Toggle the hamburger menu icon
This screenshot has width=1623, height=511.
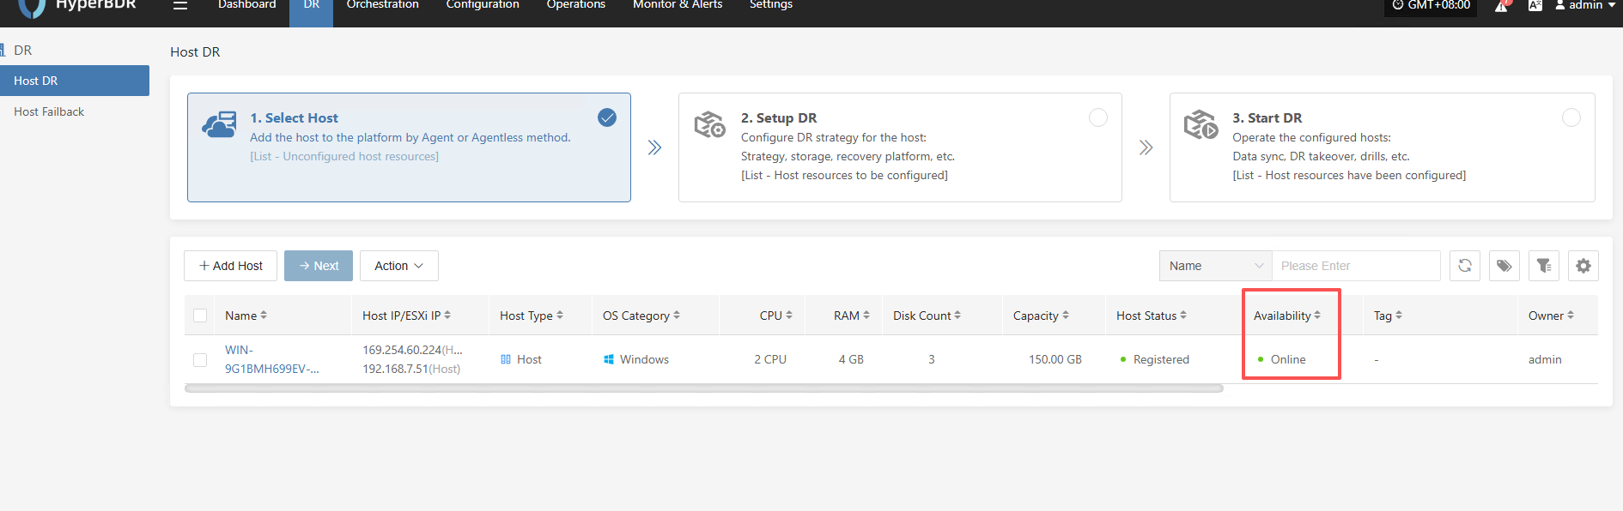click(x=180, y=5)
